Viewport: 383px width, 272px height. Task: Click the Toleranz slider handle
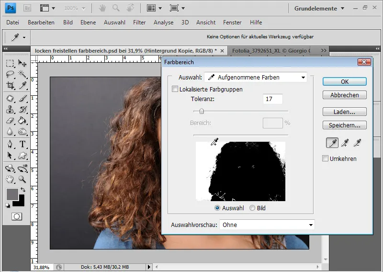pyautogui.click(x=202, y=112)
